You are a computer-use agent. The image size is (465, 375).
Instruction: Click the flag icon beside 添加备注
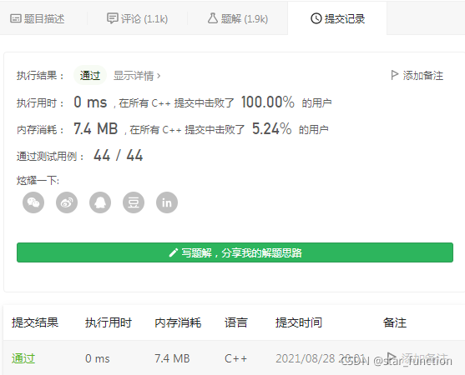point(394,75)
